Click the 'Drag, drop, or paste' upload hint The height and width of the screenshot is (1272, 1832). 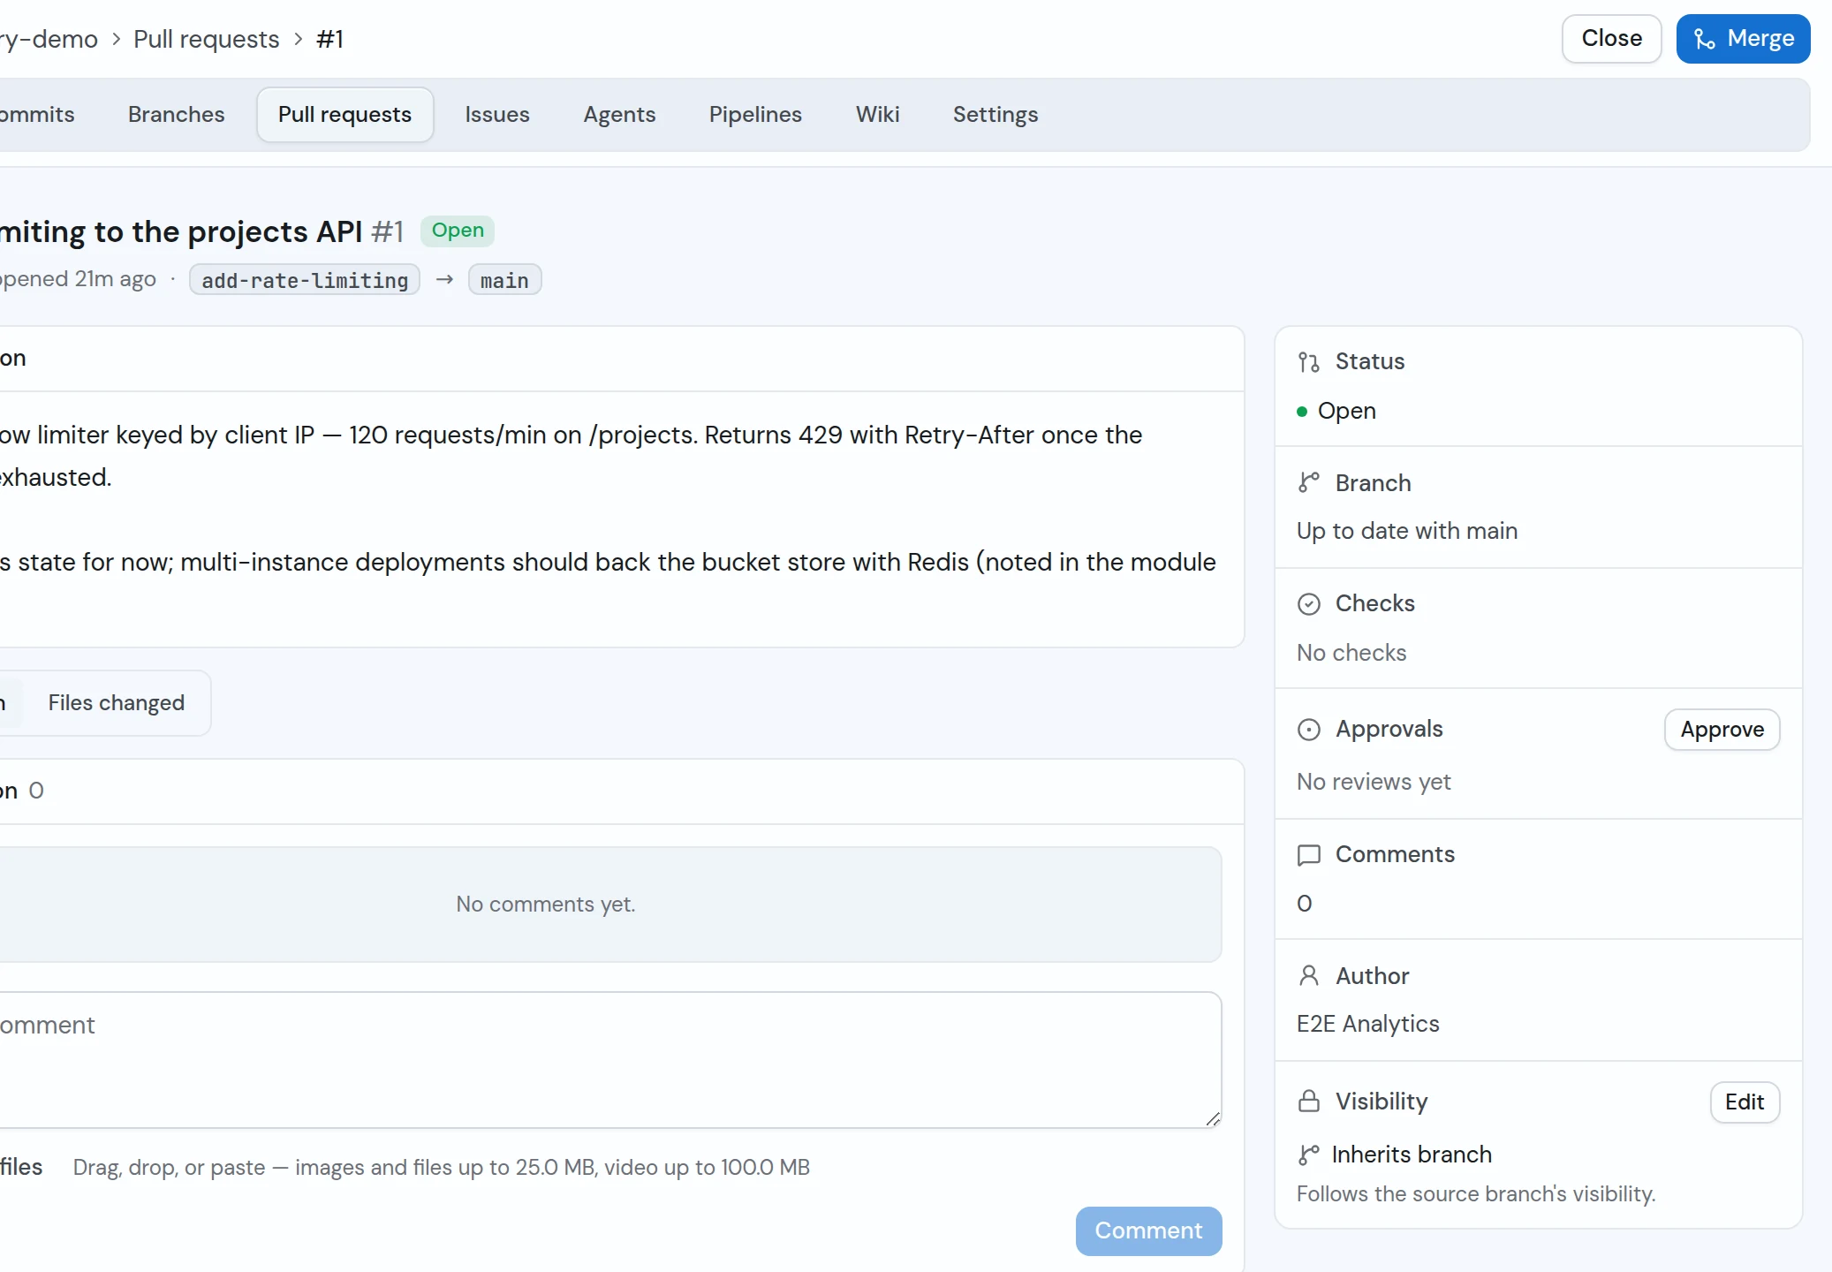click(x=442, y=1168)
